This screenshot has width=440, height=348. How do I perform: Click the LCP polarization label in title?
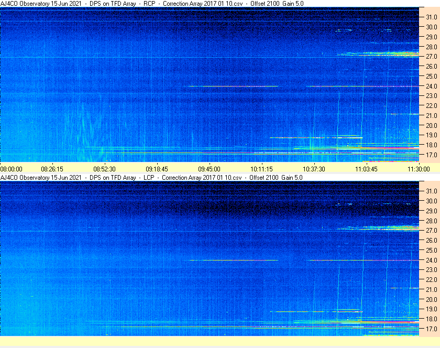coord(149,178)
